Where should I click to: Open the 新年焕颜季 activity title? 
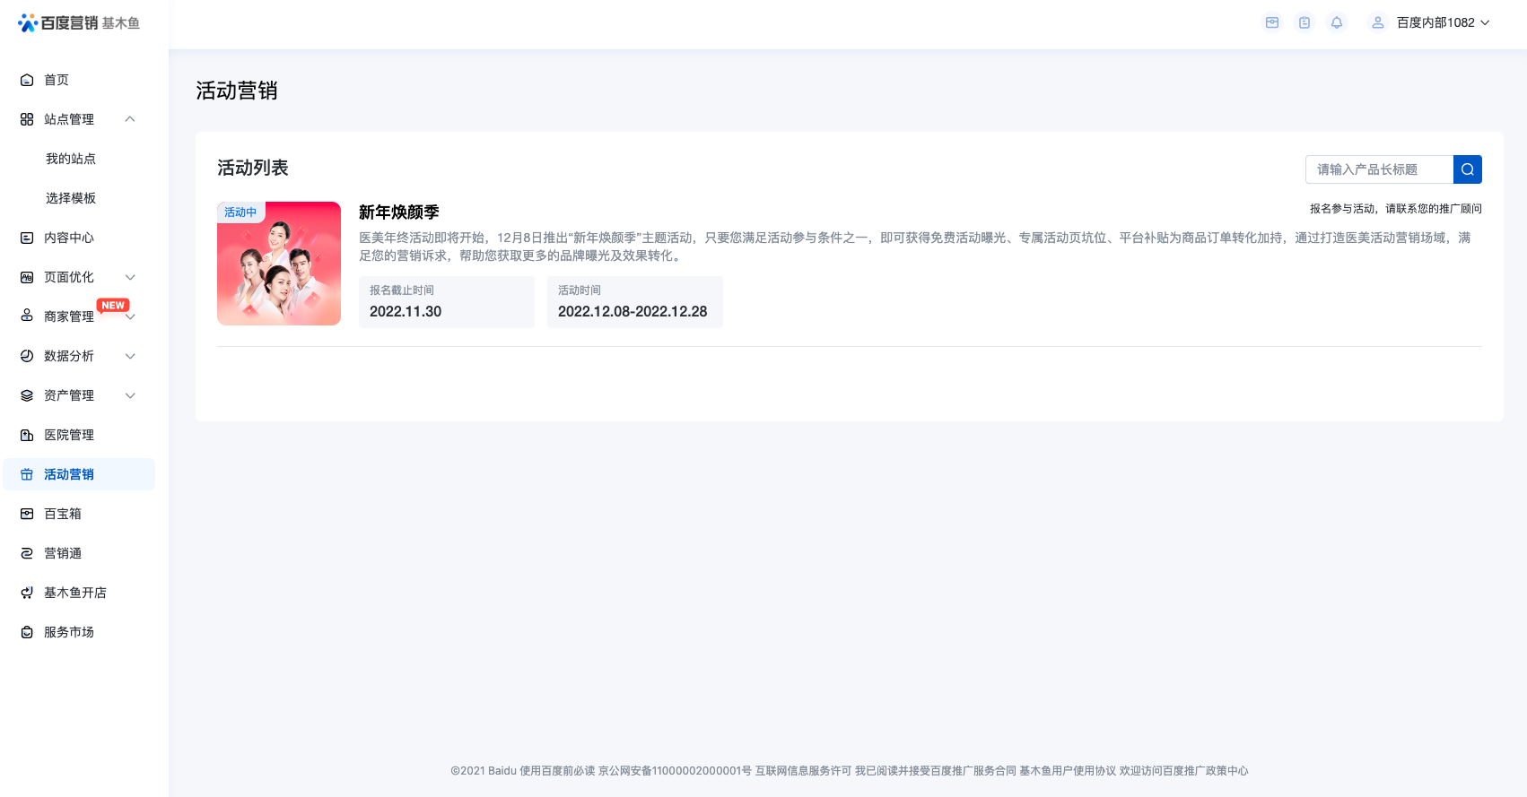point(398,212)
